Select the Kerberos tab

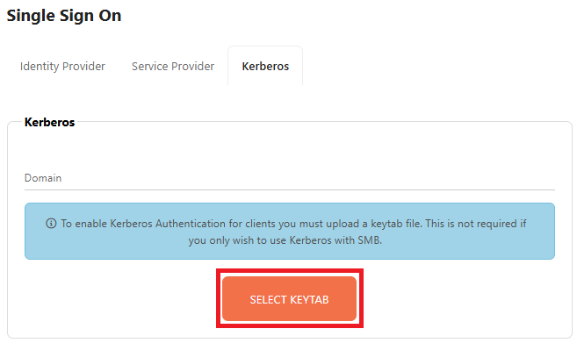[265, 66]
